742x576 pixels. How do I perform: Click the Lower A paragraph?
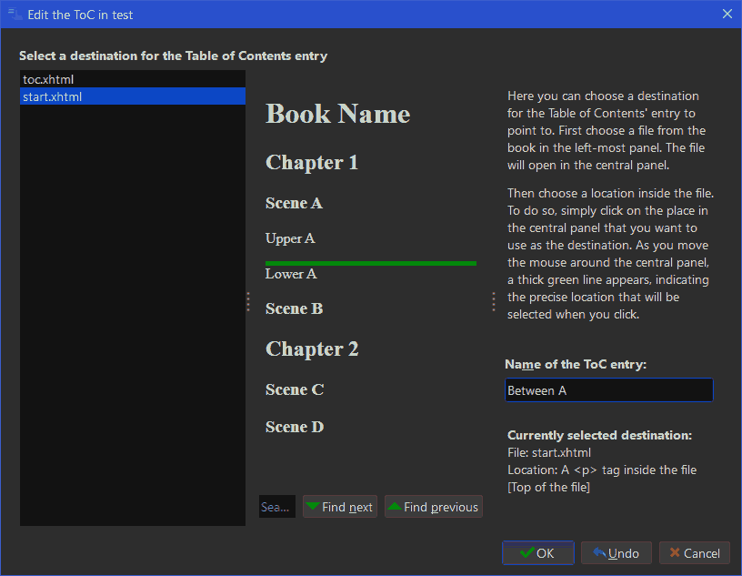(291, 274)
